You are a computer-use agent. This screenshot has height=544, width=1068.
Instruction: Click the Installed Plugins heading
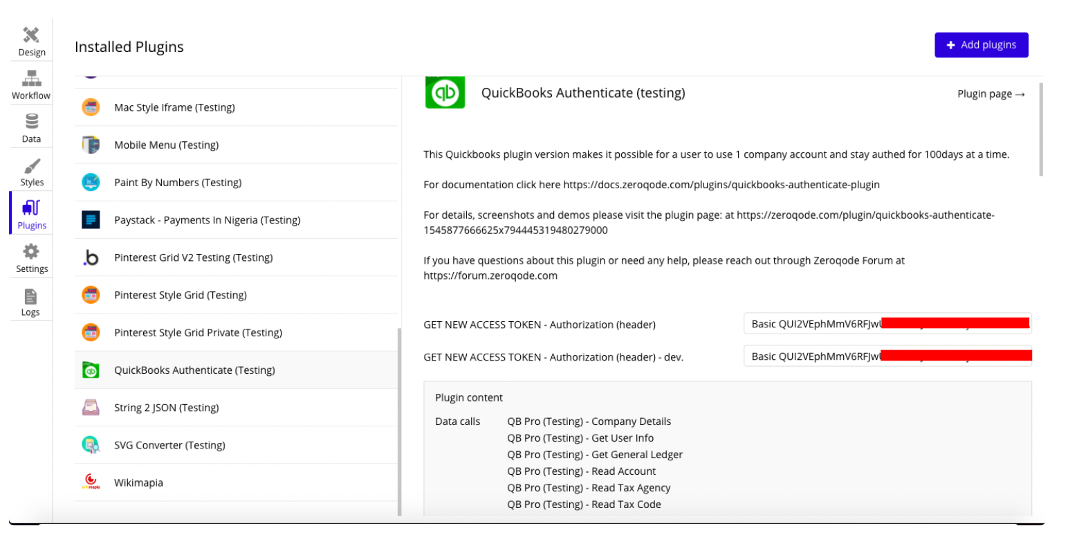(x=129, y=46)
